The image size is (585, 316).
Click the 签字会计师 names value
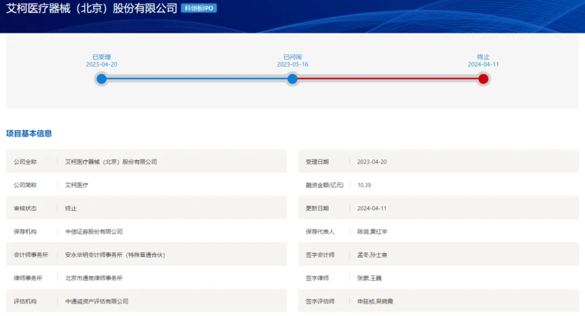click(372, 255)
